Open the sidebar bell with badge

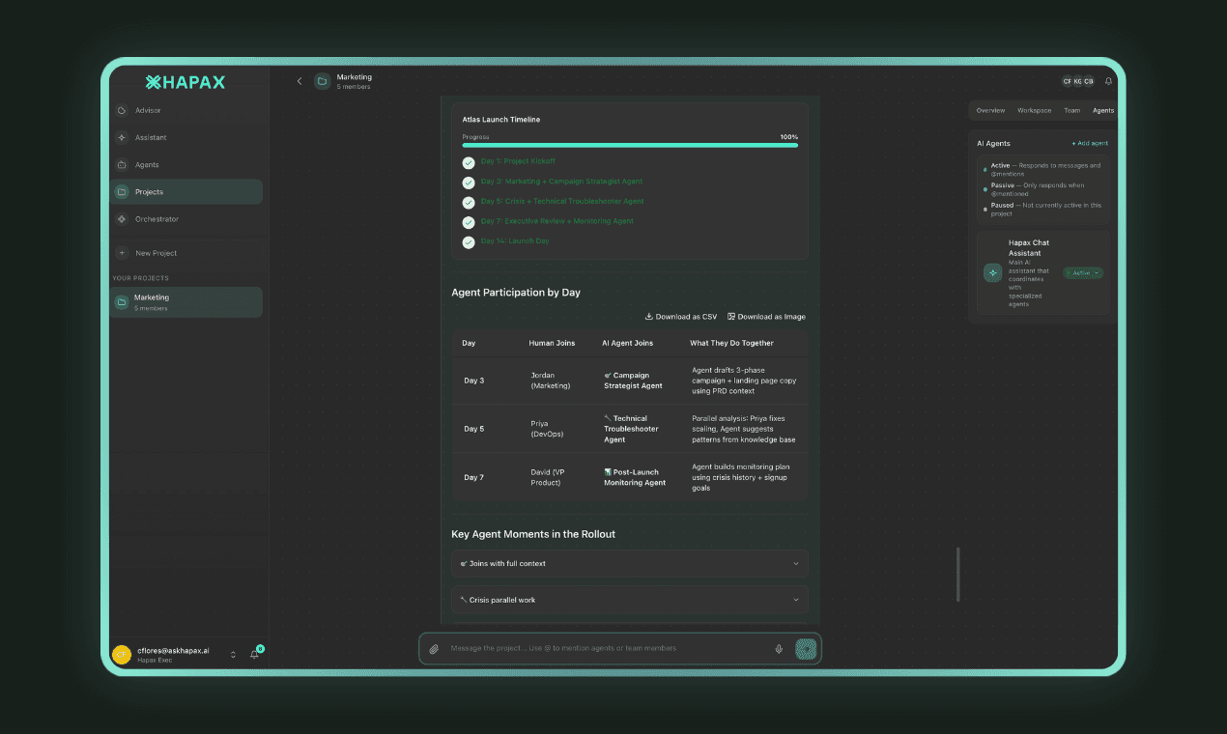coord(255,654)
